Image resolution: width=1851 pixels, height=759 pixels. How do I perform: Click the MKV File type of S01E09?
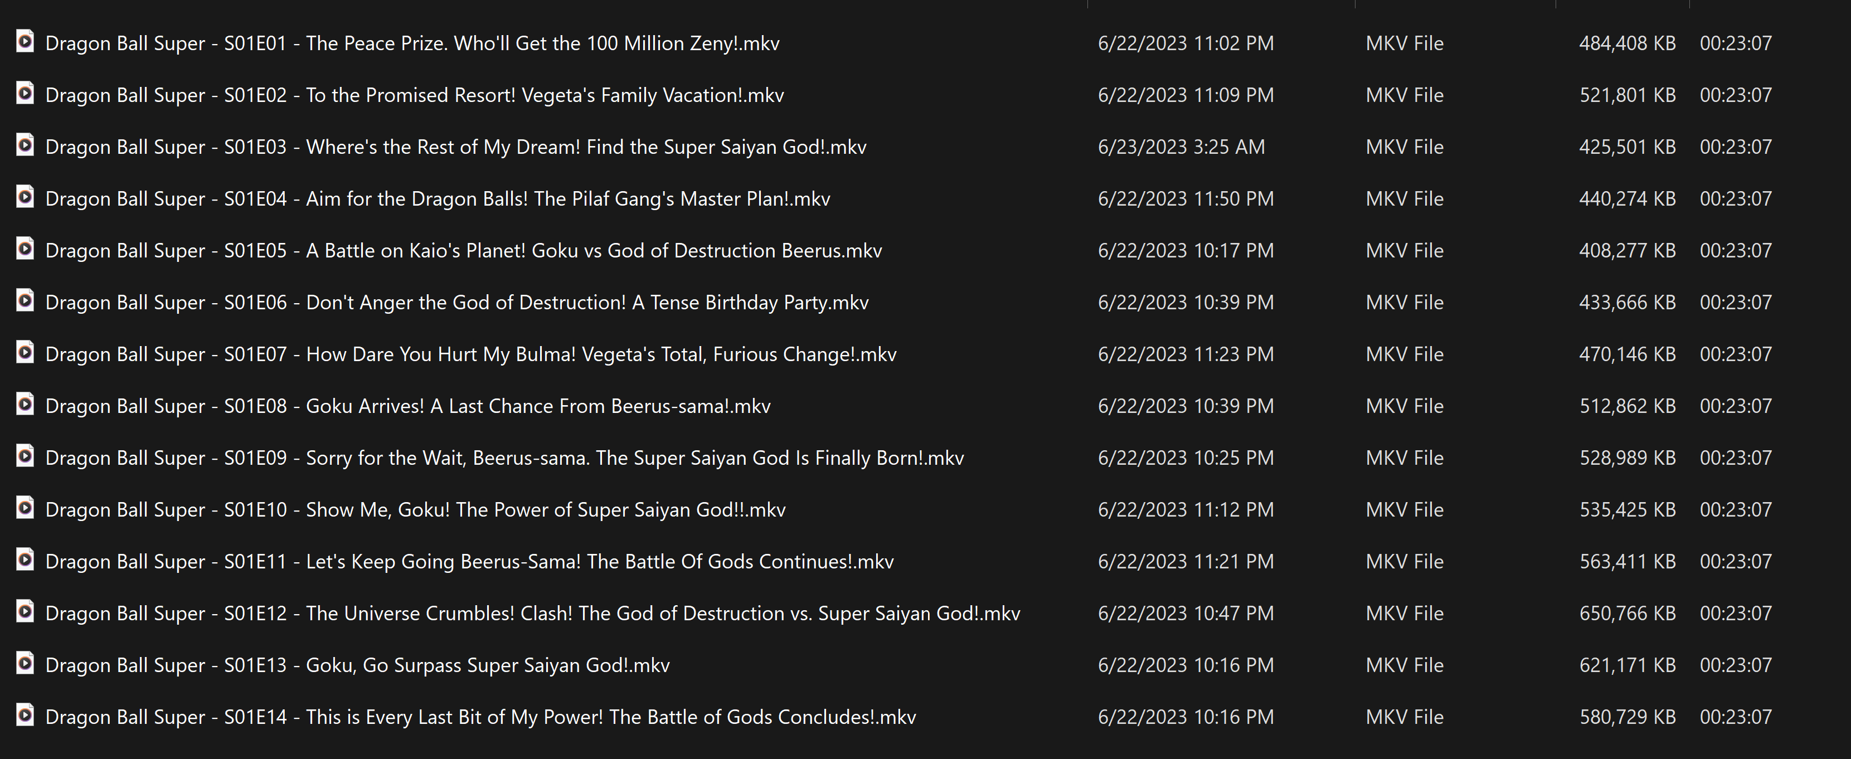point(1404,458)
